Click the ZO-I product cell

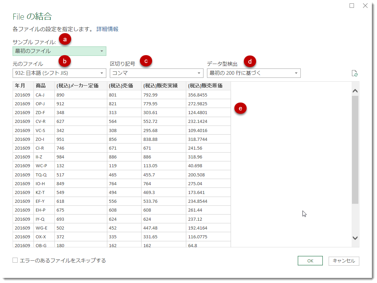pos(44,139)
